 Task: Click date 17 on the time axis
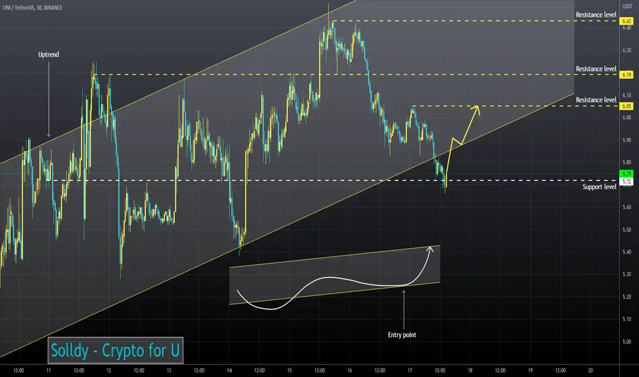410,370
